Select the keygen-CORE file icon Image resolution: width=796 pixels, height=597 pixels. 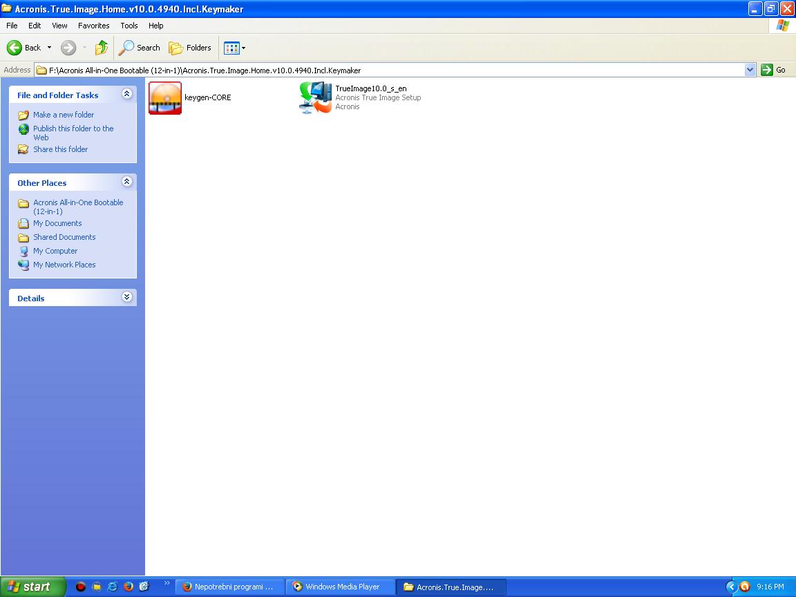pos(165,98)
